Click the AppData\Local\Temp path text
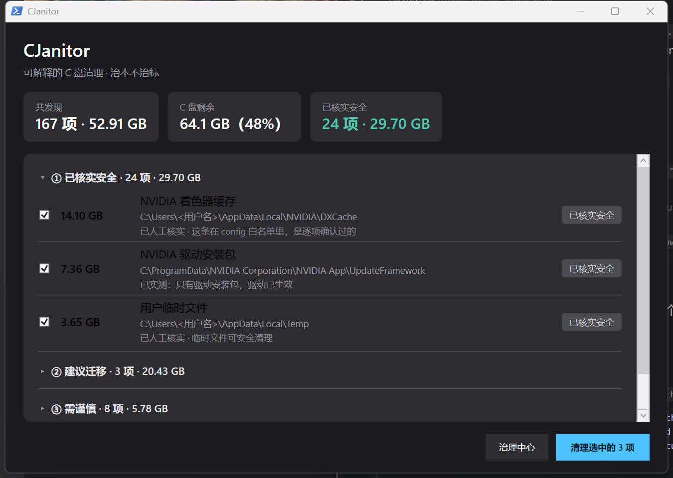The height and width of the screenshot is (478, 673). (224, 324)
